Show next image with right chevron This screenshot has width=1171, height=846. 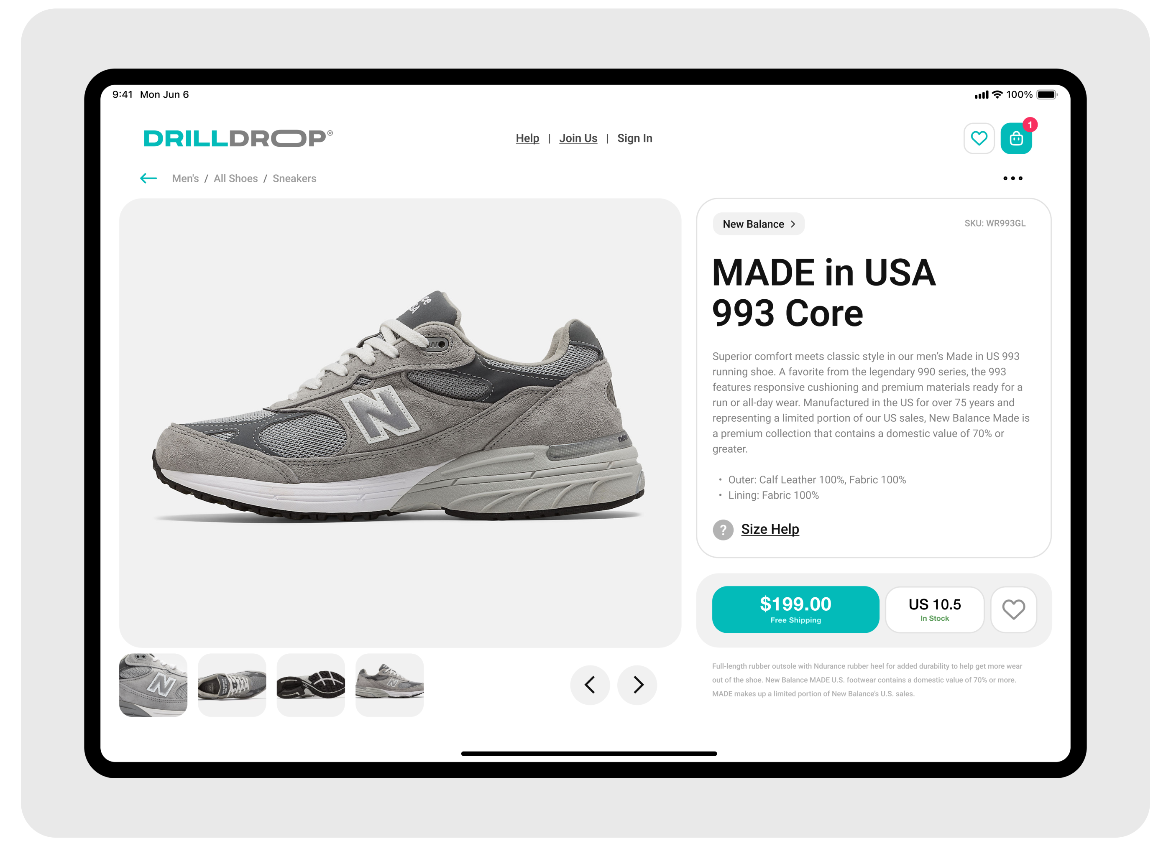click(x=638, y=685)
